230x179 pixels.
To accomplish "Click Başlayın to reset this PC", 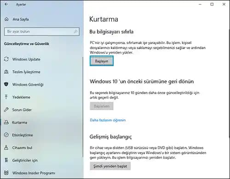I will (102, 61).
